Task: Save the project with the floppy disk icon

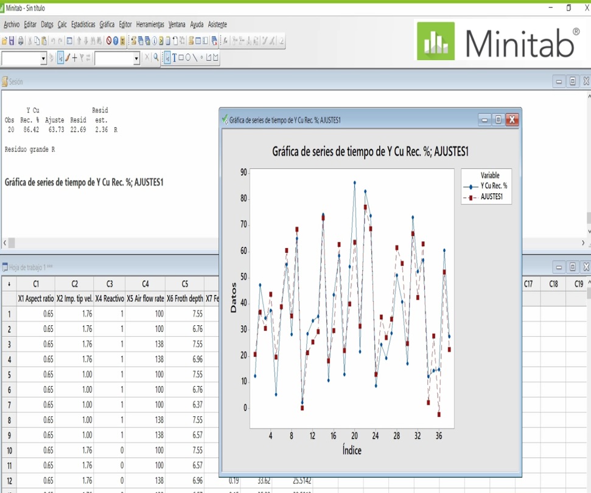Action: [12, 41]
